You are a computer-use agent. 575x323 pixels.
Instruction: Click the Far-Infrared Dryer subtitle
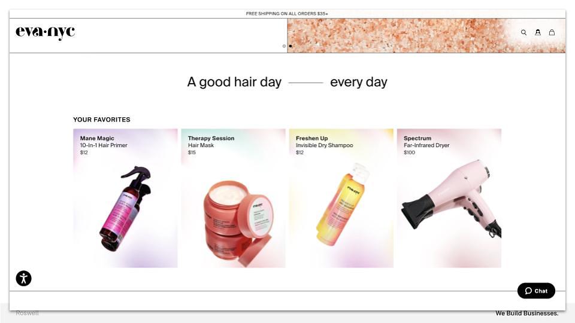click(426, 145)
